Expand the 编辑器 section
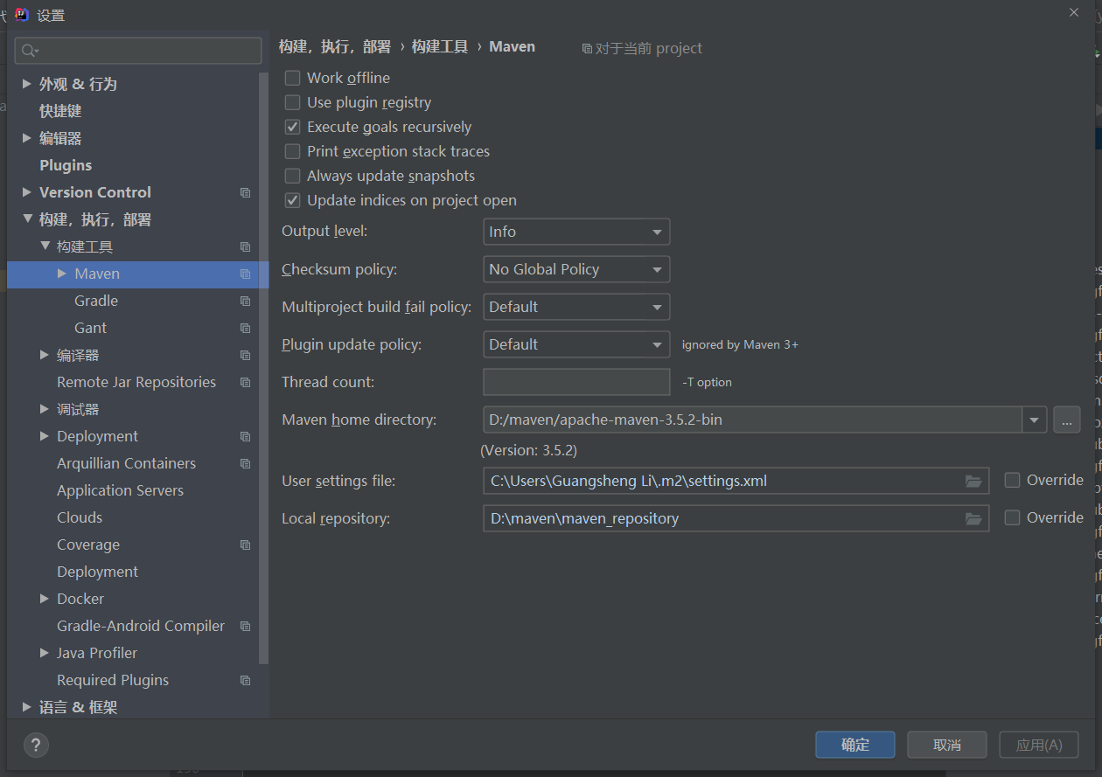 pyautogui.click(x=27, y=138)
